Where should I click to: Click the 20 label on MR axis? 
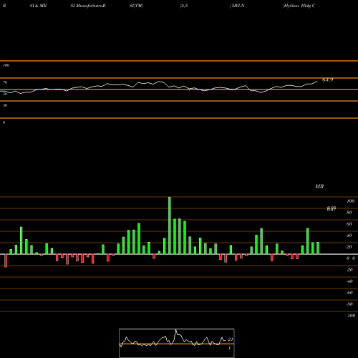pyautogui.click(x=349, y=247)
